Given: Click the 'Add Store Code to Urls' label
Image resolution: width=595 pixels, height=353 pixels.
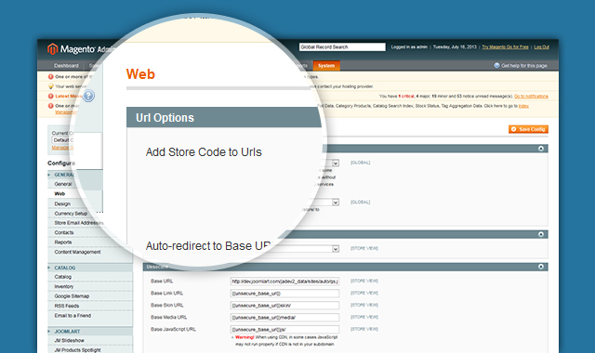Looking at the screenshot, I should pos(204,152).
